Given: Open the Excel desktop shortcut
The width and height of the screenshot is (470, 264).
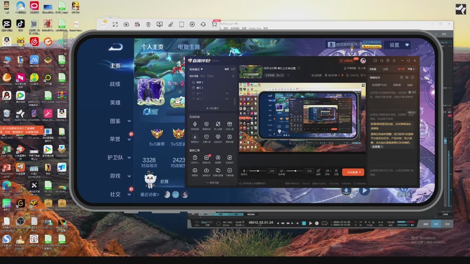Looking at the screenshot, I should click(x=6, y=151).
